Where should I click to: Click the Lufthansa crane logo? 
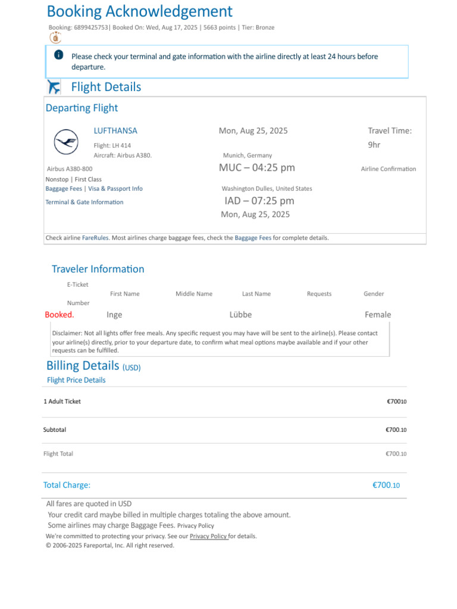click(x=66, y=142)
